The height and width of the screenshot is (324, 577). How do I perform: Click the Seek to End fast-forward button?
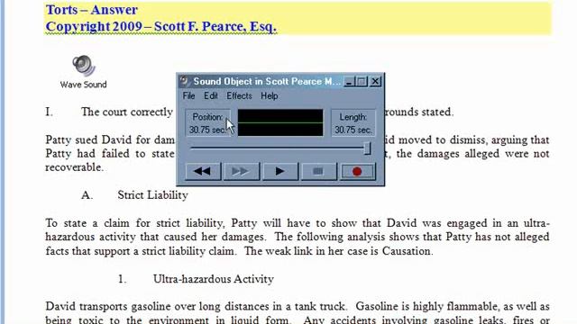point(242,171)
